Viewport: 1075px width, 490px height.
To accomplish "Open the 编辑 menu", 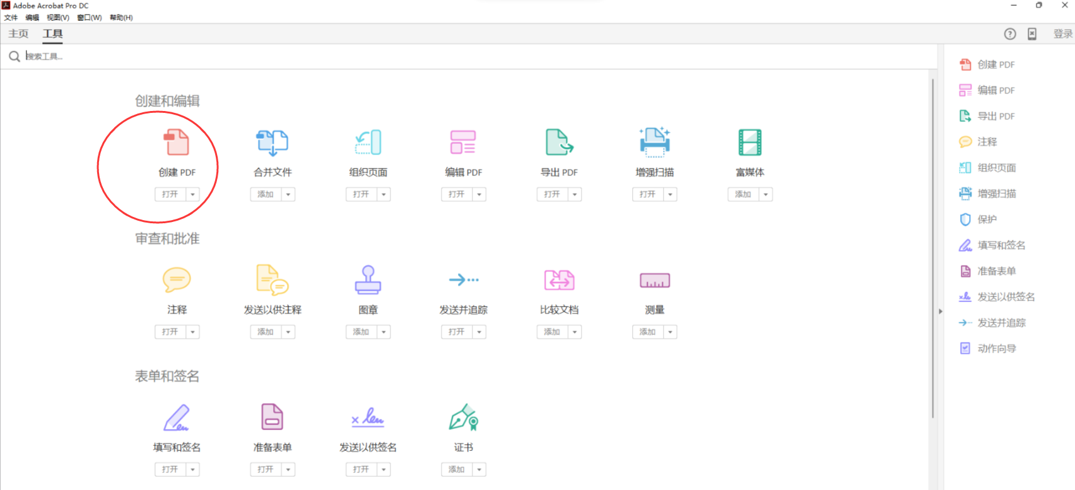I will point(32,18).
